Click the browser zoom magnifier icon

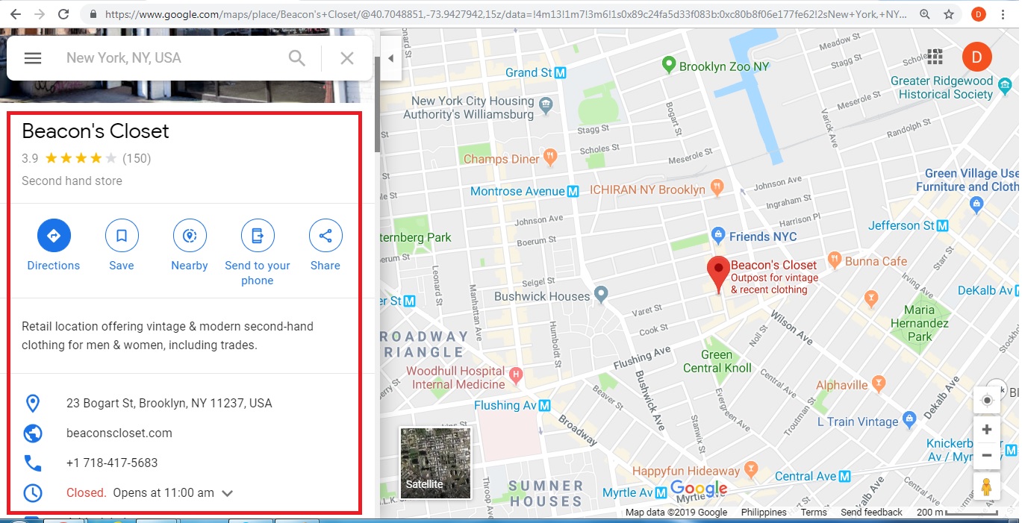coord(925,14)
